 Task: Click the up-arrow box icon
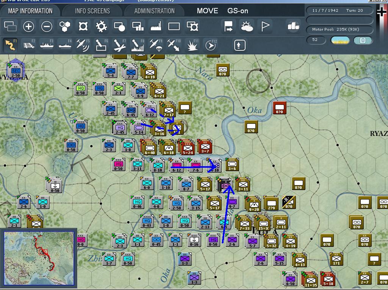click(x=239, y=45)
